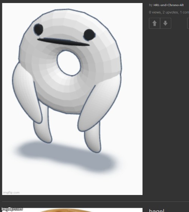This screenshot has width=189, height=212.
Task: Open the partially visible button beside vote arrows
Action: (188, 23)
